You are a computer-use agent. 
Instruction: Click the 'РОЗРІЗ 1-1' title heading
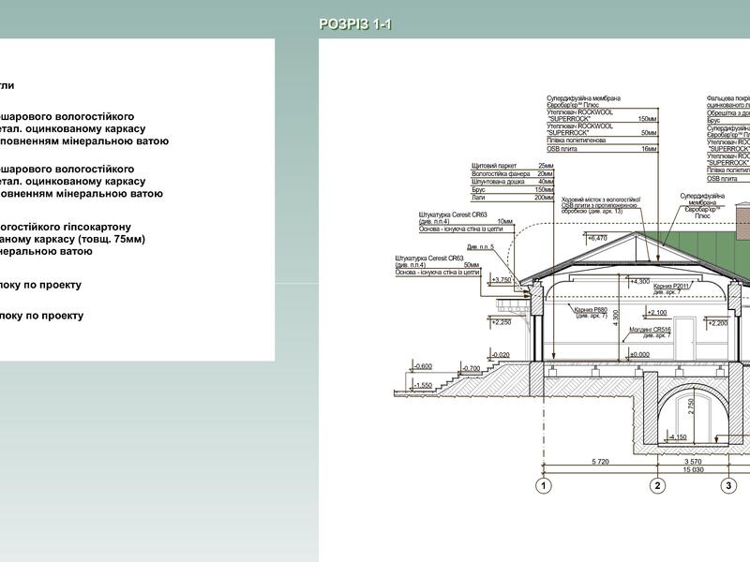[x=355, y=24]
